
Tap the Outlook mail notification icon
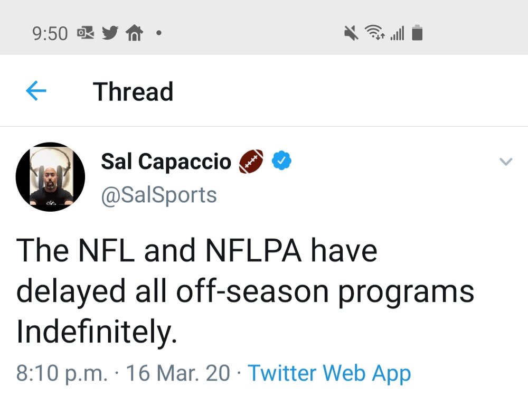coord(86,33)
